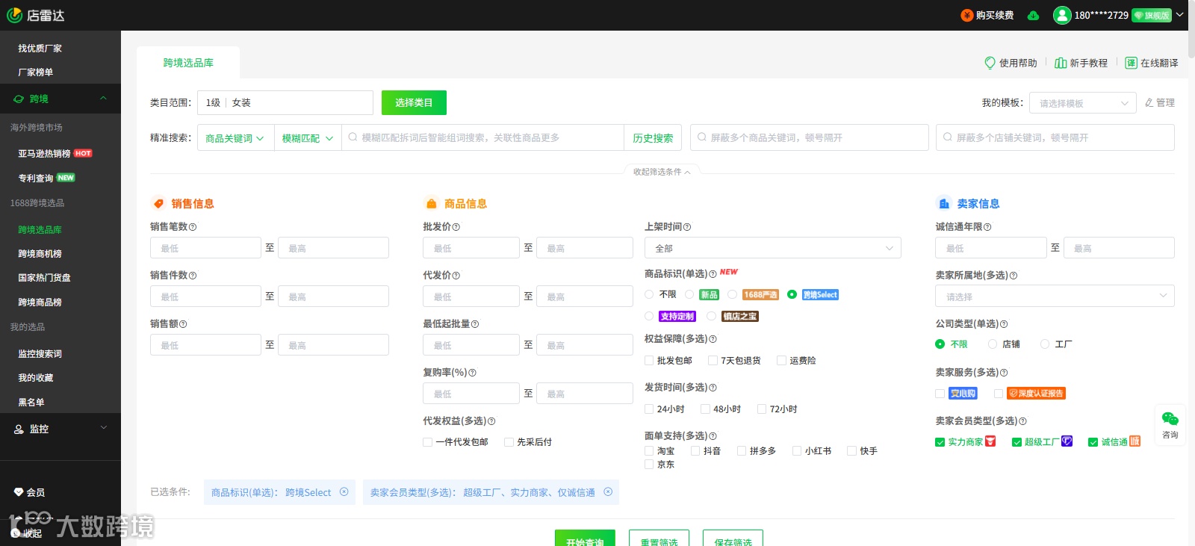Click the 保存筛选 button
This screenshot has height=546, width=1195.
[x=733, y=538]
